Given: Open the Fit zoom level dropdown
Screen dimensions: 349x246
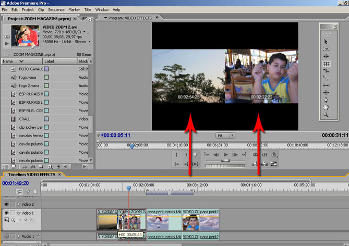Looking at the screenshot, I should pyautogui.click(x=225, y=136).
